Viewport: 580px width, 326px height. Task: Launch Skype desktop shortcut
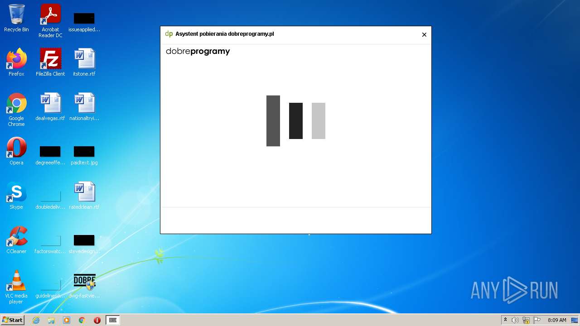16,196
